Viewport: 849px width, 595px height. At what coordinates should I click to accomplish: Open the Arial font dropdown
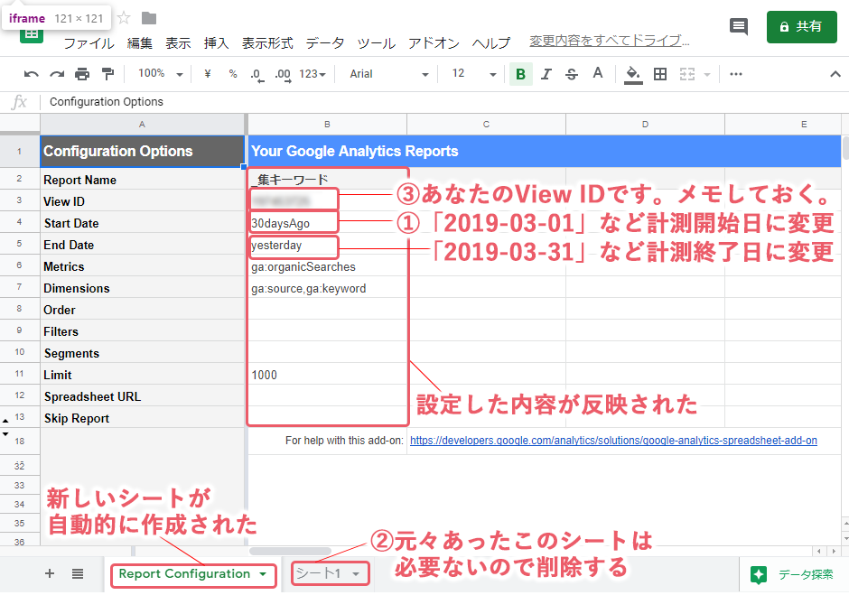click(x=388, y=74)
